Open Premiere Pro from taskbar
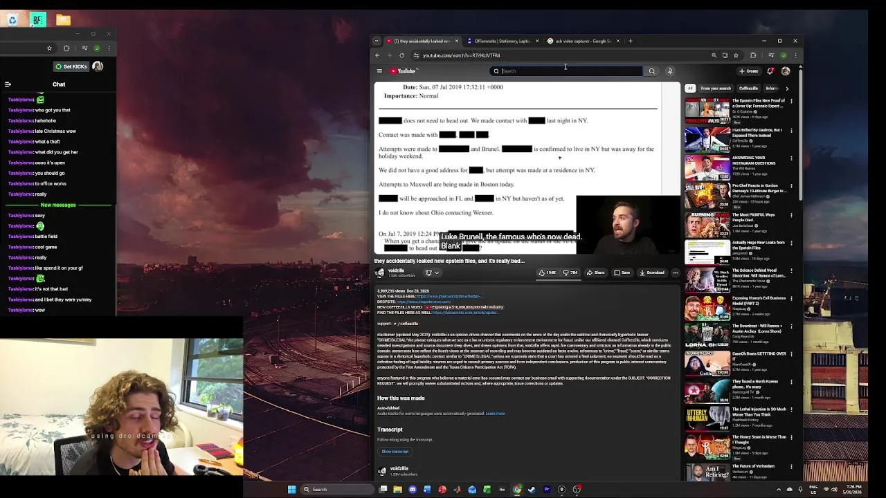This screenshot has height=498, width=886. [x=547, y=490]
